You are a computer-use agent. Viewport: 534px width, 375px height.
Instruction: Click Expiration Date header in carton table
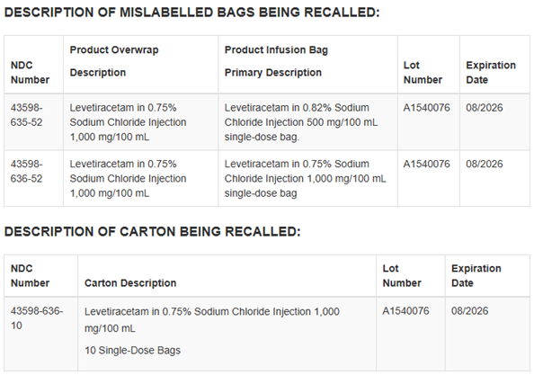click(x=476, y=275)
